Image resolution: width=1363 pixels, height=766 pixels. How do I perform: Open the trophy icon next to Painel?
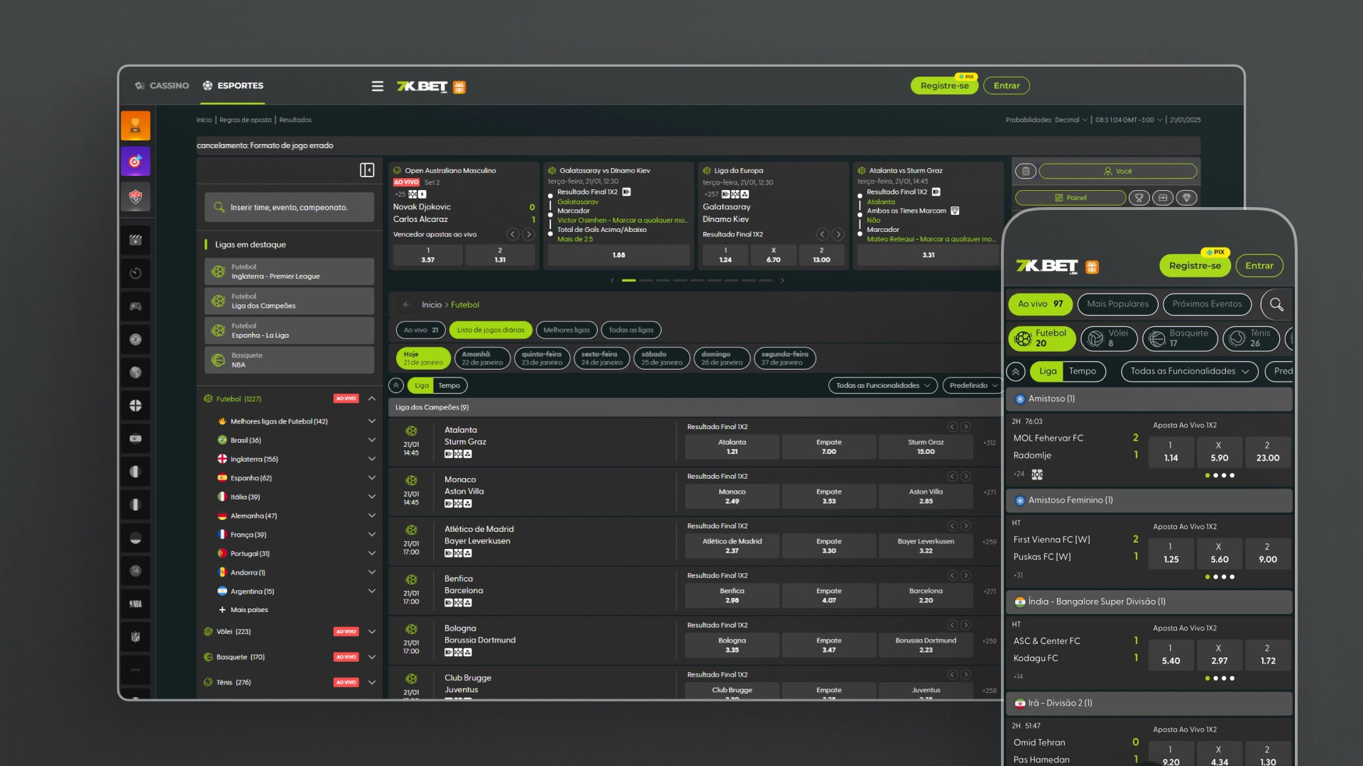(x=1139, y=198)
